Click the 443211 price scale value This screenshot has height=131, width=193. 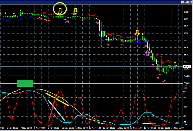(x=187, y=83)
